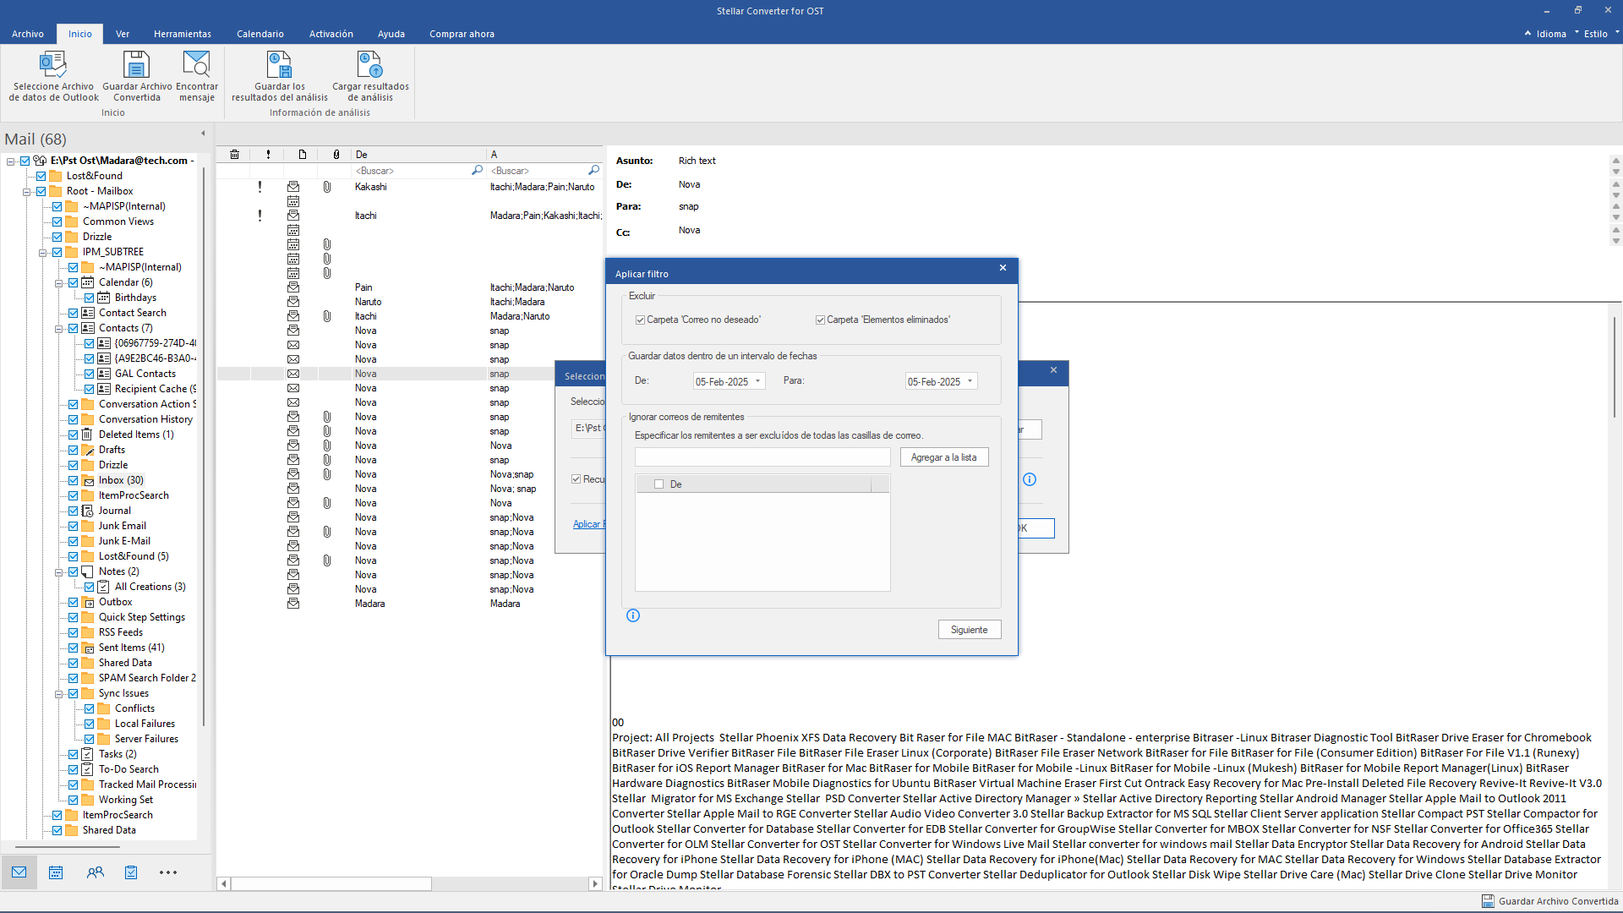1623x913 pixels.
Task: Click envelope icon of Kakashi message row
Action: [293, 187]
